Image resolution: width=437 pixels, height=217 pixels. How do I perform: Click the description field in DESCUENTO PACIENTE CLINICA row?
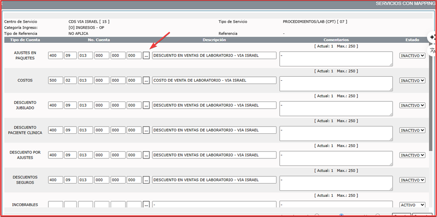pos(214,130)
